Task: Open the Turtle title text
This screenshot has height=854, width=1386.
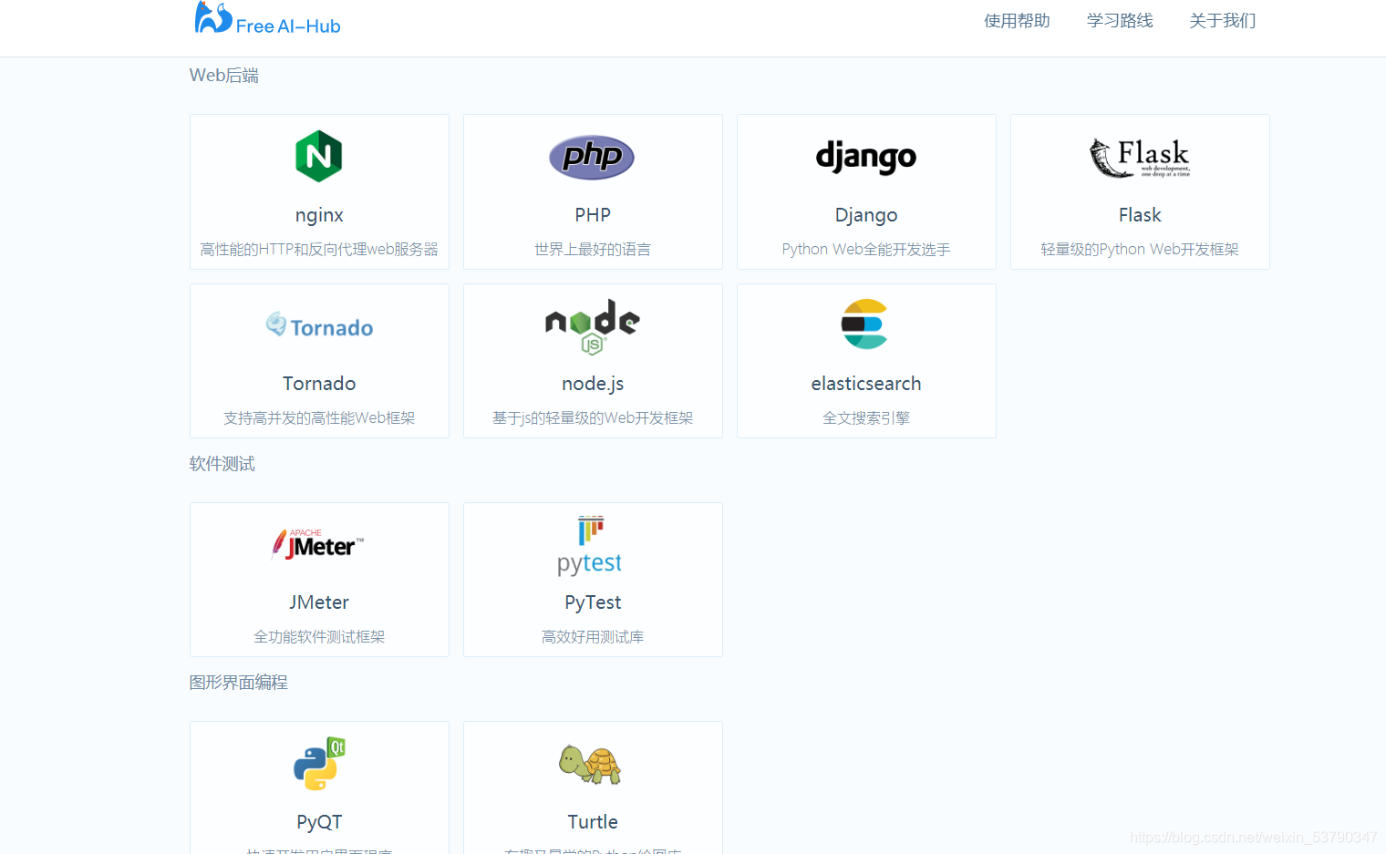Action: [x=593, y=822]
